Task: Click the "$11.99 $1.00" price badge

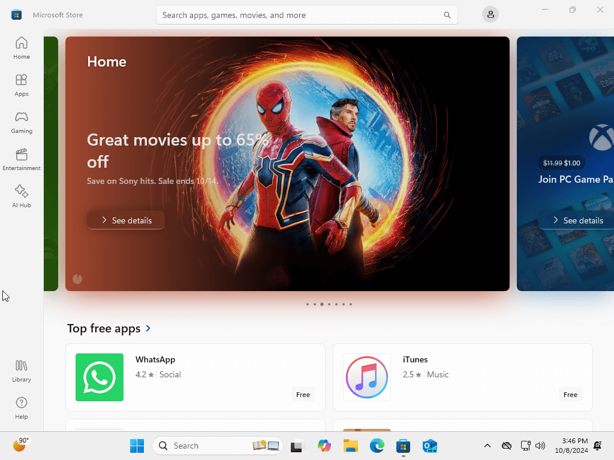Action: (x=561, y=163)
